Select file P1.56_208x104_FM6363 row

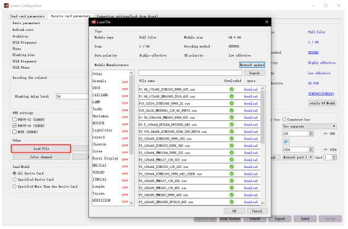coord(199,117)
